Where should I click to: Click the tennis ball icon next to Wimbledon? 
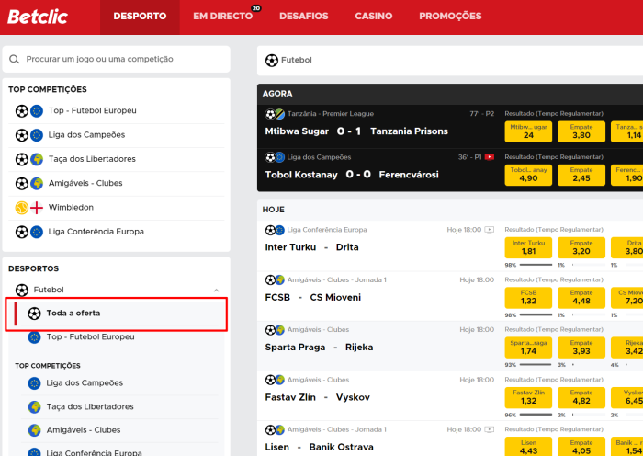(22, 208)
